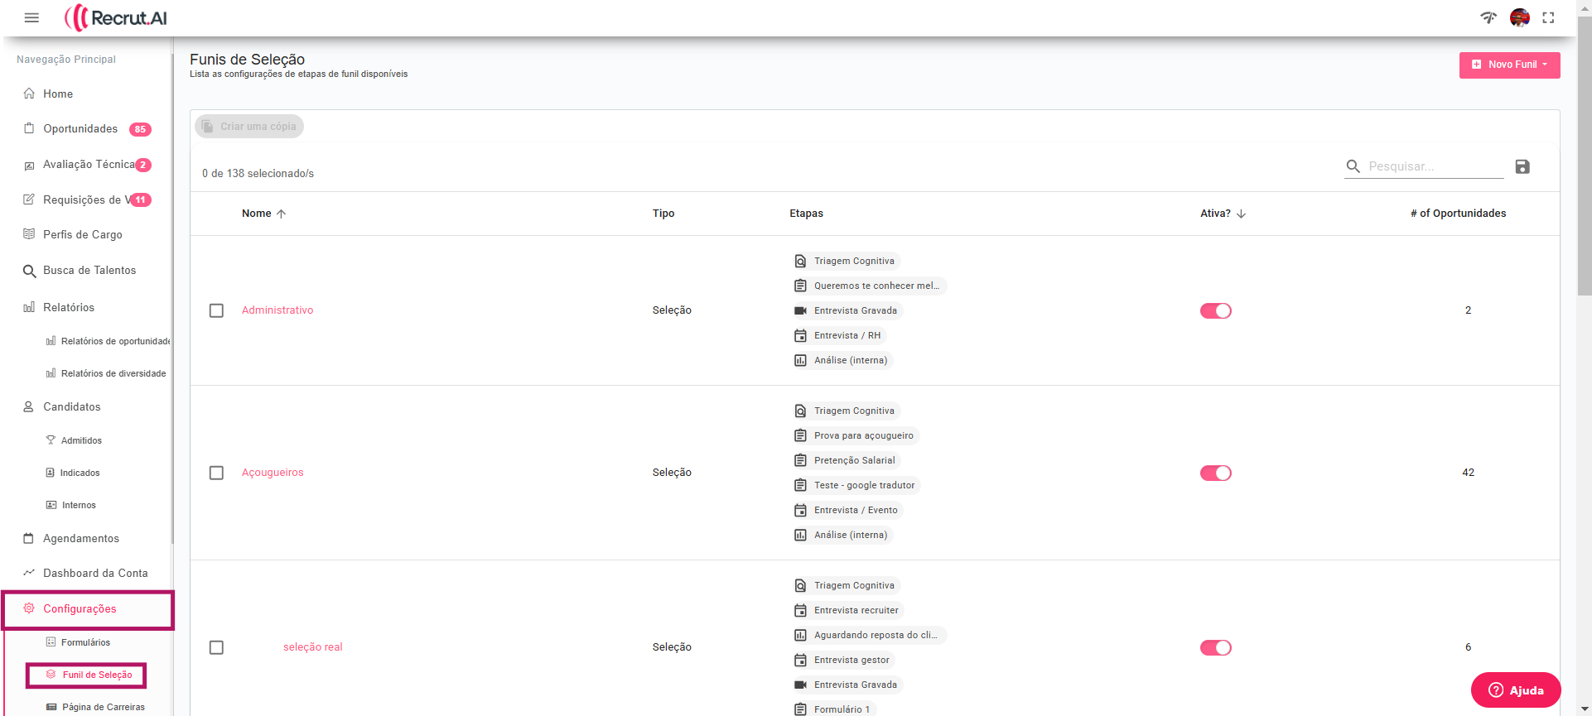
Task: Click the connection status icon
Action: (x=1488, y=17)
